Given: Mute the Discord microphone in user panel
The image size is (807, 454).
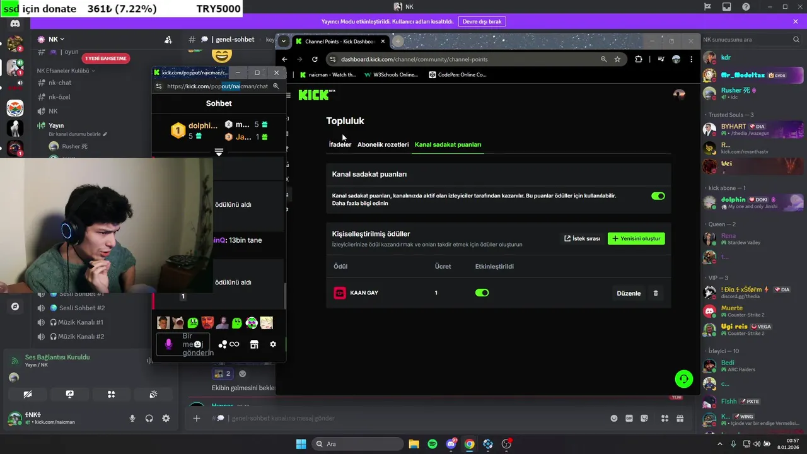Looking at the screenshot, I should click(132, 418).
